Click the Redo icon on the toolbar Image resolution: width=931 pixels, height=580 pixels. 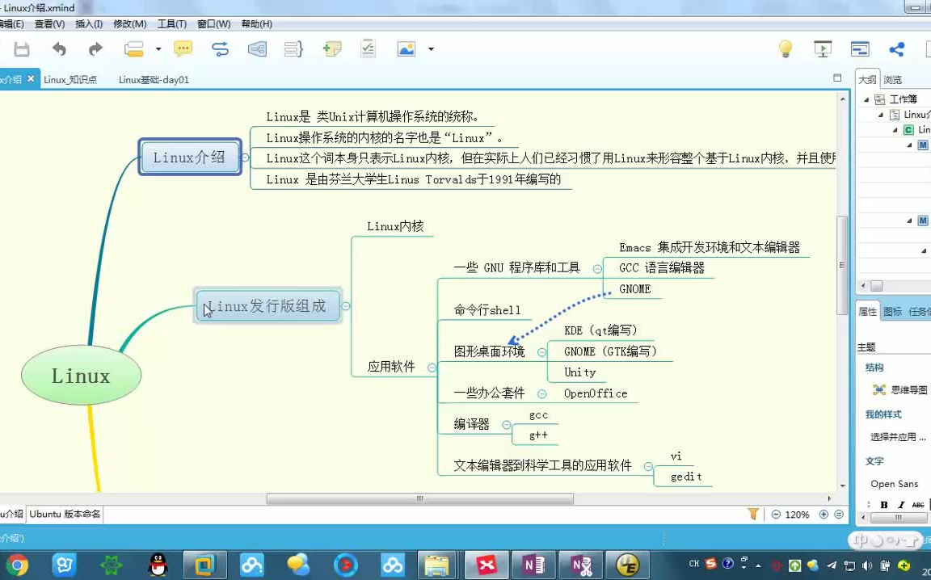click(x=95, y=48)
